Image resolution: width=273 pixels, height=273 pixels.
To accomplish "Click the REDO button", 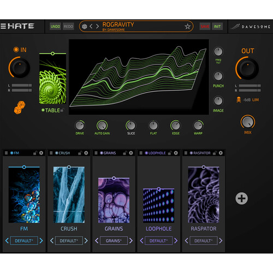I will [x=68, y=27].
